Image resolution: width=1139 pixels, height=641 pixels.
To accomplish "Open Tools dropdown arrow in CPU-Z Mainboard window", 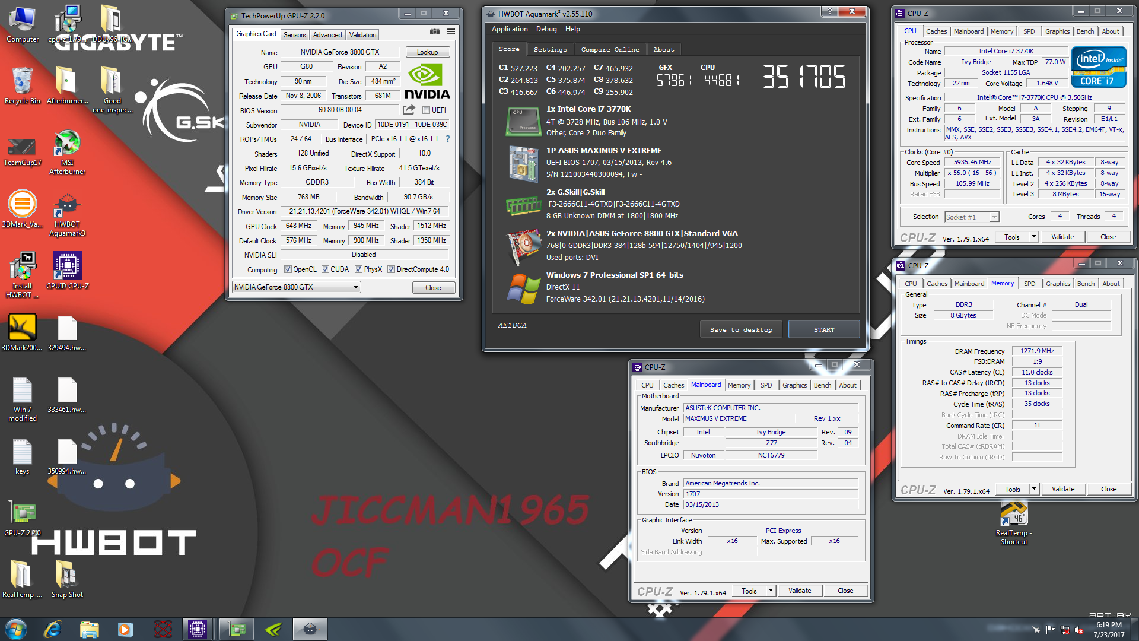I will point(770,591).
